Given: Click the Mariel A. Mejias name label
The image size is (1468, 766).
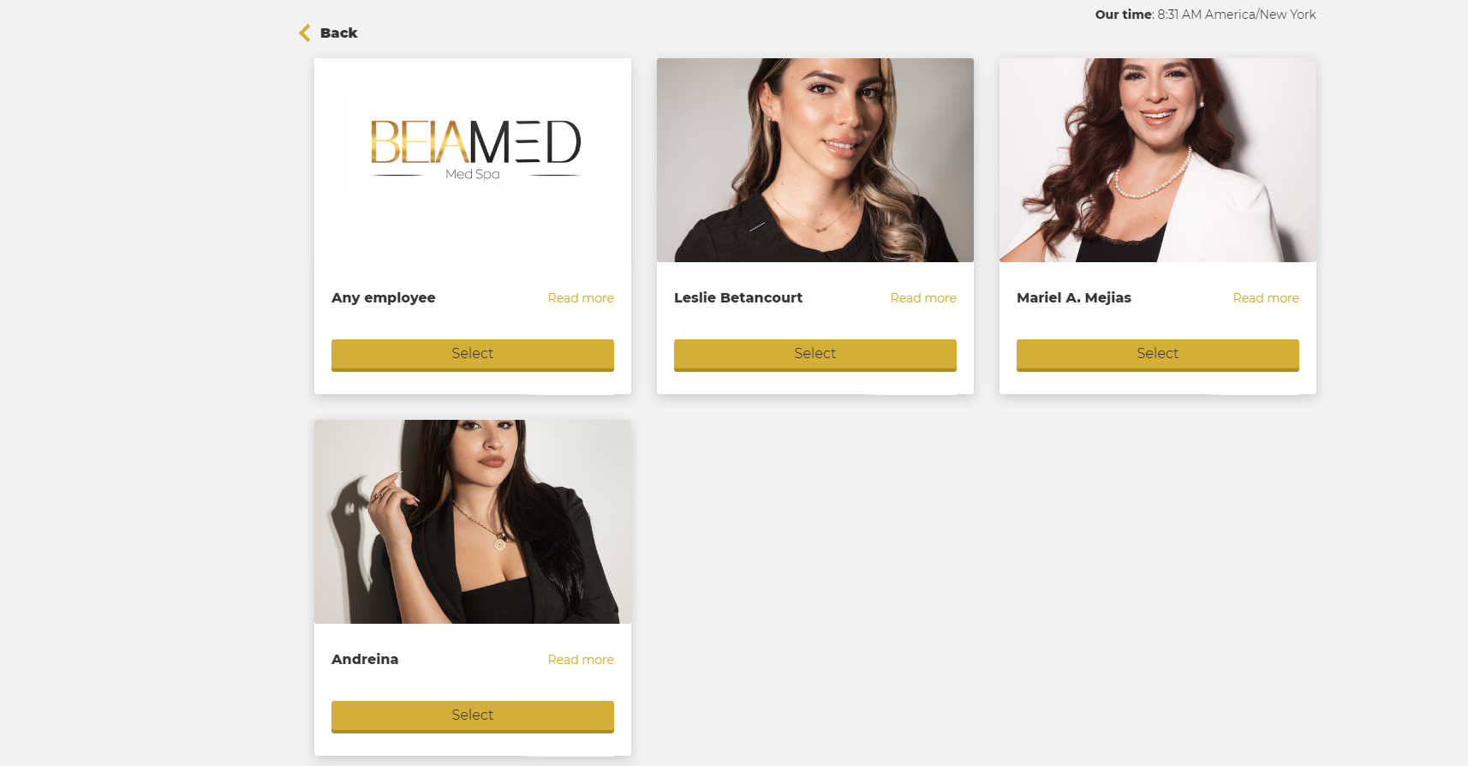Looking at the screenshot, I should click(x=1074, y=298).
